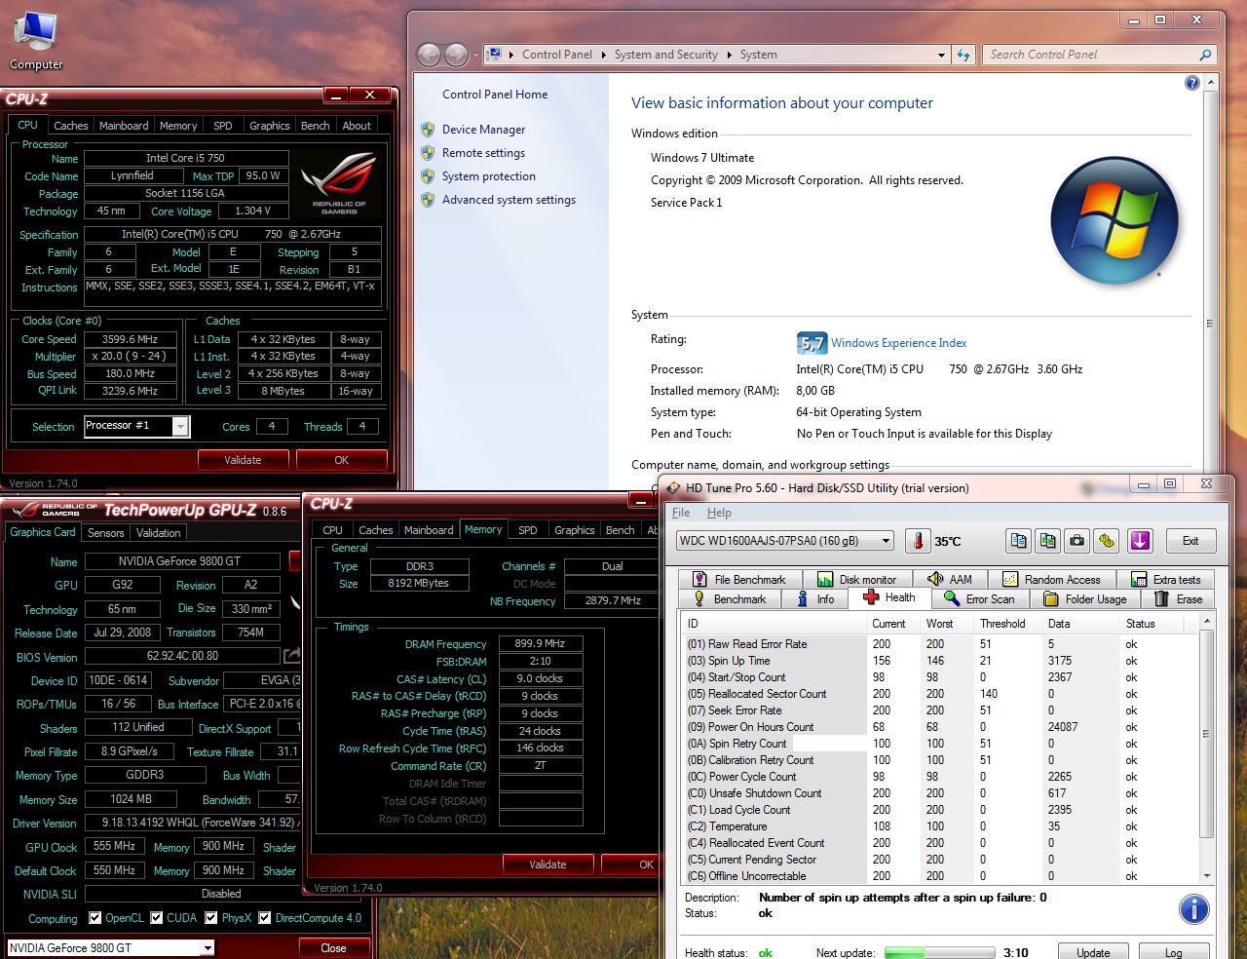The height and width of the screenshot is (959, 1247).
Task: Open the NVIDIA GeForce 9800 GT dropdown
Action: tap(208, 948)
